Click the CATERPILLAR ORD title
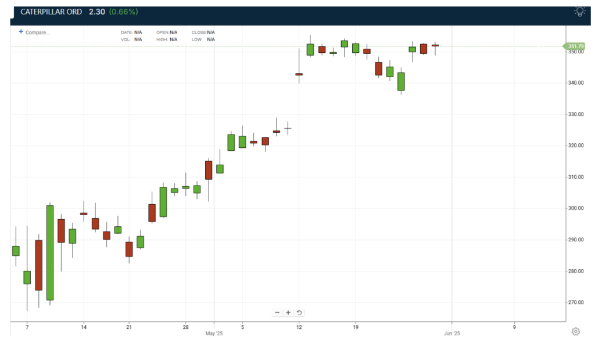This screenshot has width=595, height=348. click(51, 12)
